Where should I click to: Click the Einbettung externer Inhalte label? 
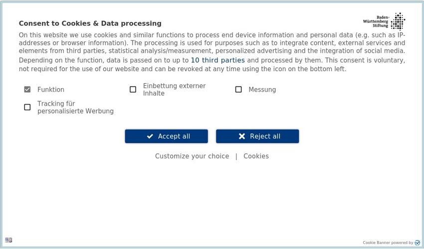point(175,90)
